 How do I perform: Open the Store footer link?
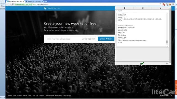[15, 96]
